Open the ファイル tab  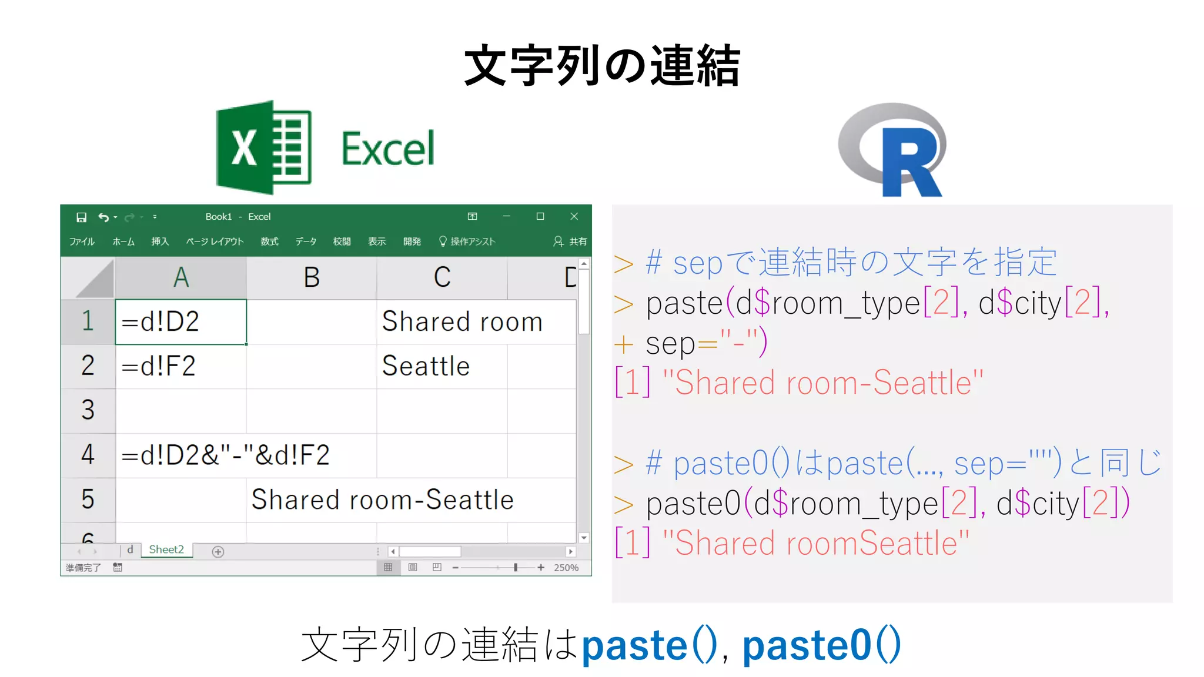point(82,242)
